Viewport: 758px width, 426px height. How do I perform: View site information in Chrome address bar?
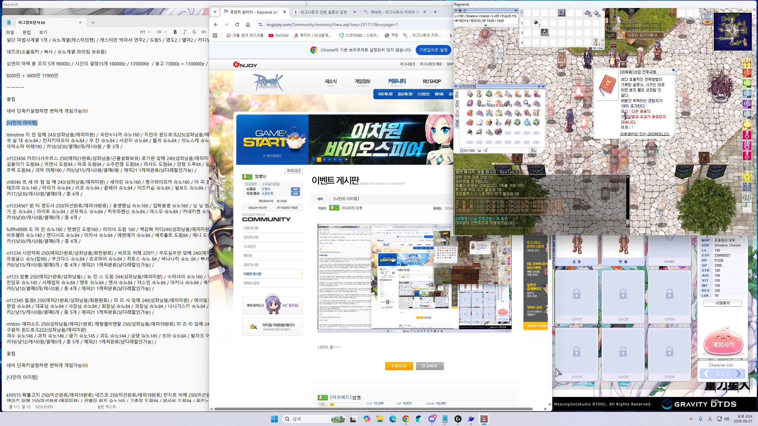pos(261,25)
